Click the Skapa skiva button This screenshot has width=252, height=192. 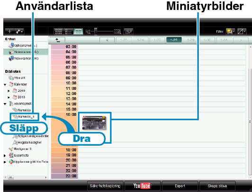coord(217,186)
